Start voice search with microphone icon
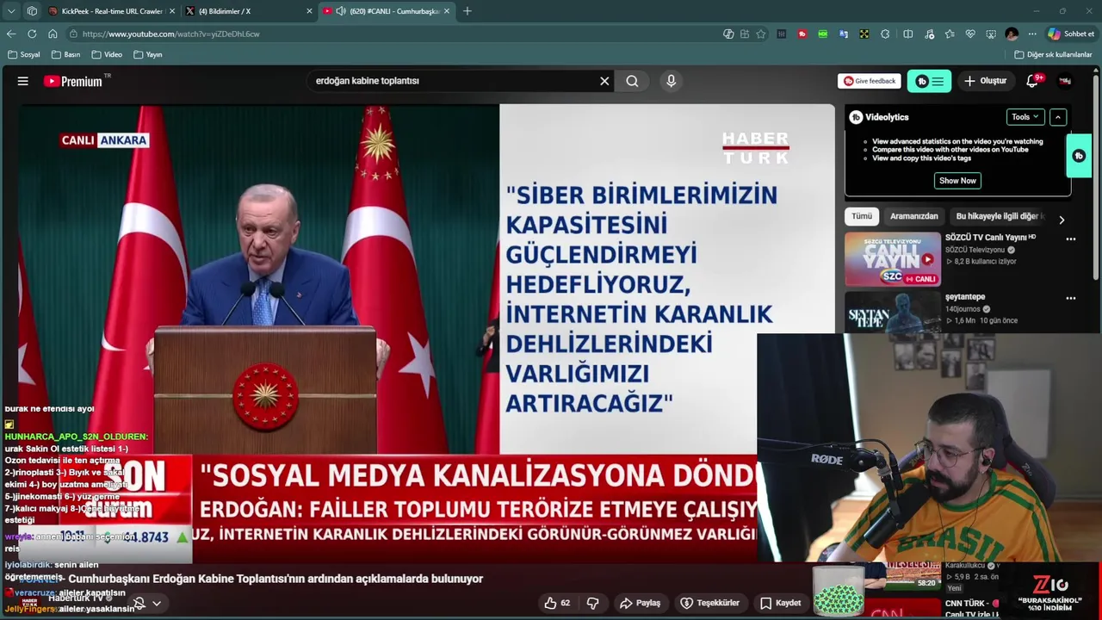The height and width of the screenshot is (620, 1102). [x=671, y=81]
